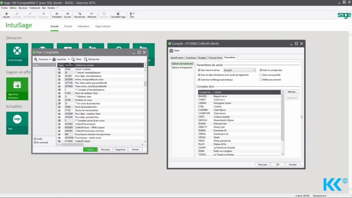Expand the Imprimer dropdown arrow
This screenshot has width=352, height=198.
tap(69, 59)
